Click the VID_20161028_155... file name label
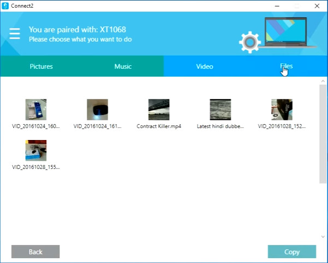The width and height of the screenshot is (328, 263). click(36, 167)
